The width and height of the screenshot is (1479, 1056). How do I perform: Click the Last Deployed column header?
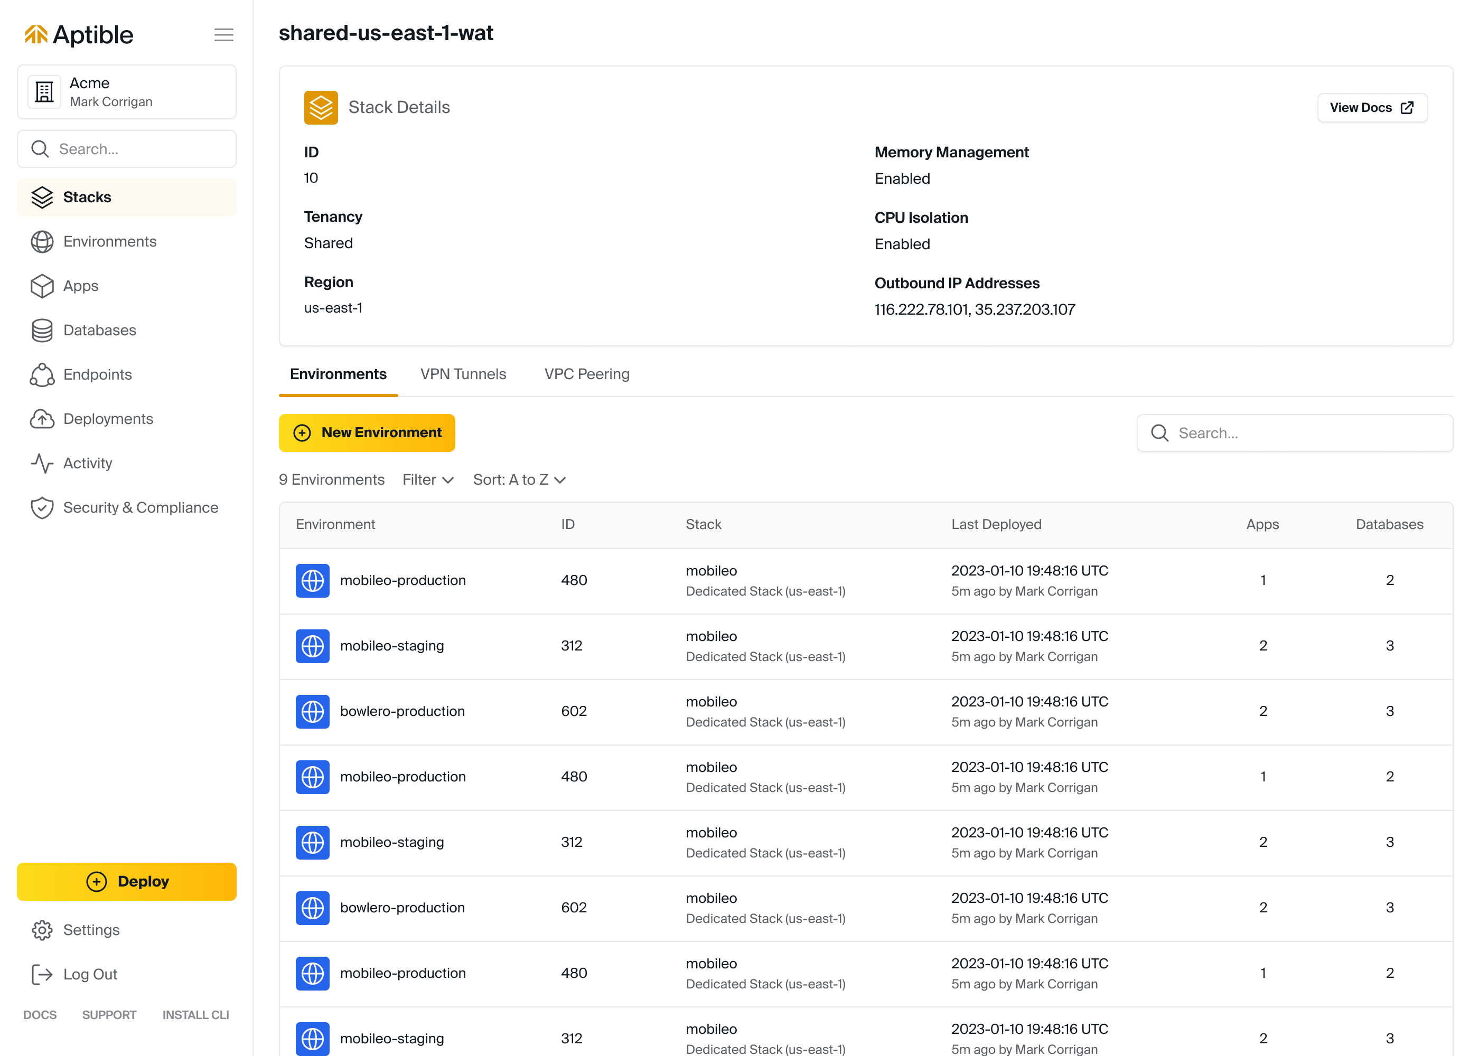tap(996, 525)
